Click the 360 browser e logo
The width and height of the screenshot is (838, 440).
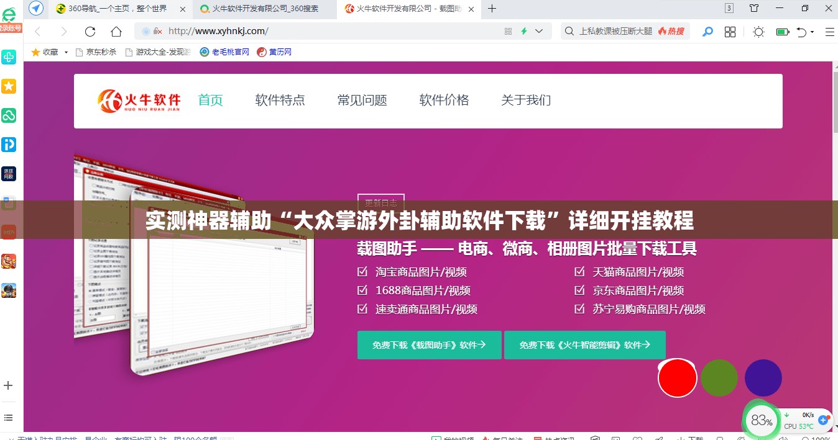tap(8, 15)
